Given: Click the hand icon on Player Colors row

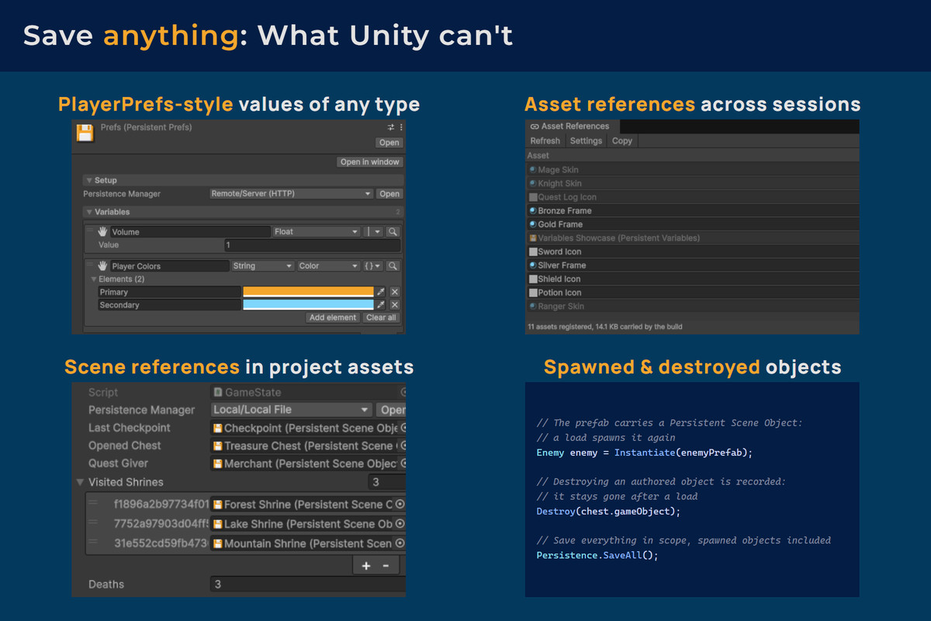Looking at the screenshot, I should pyautogui.click(x=102, y=265).
